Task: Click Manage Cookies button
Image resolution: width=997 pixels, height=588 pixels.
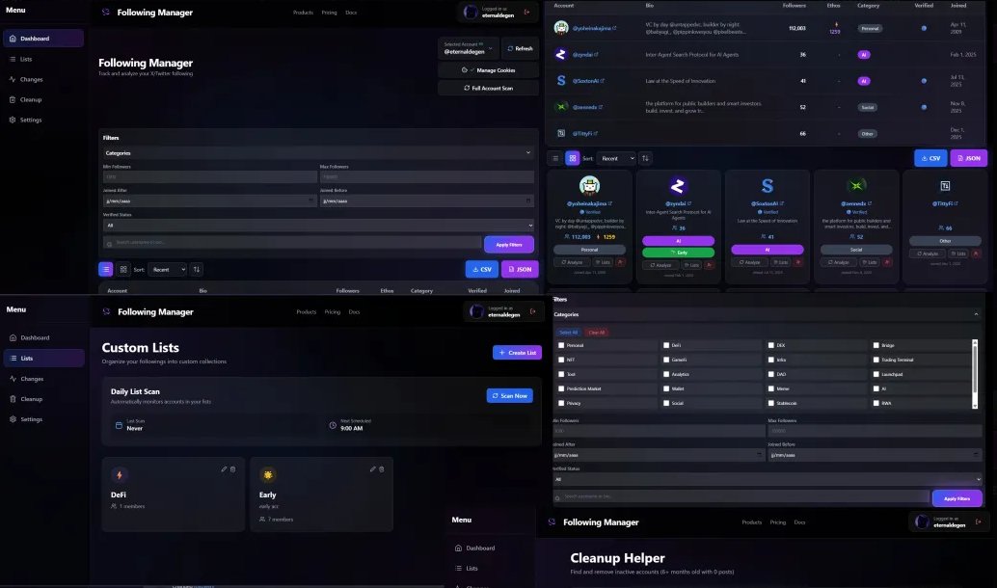Action: (488, 70)
